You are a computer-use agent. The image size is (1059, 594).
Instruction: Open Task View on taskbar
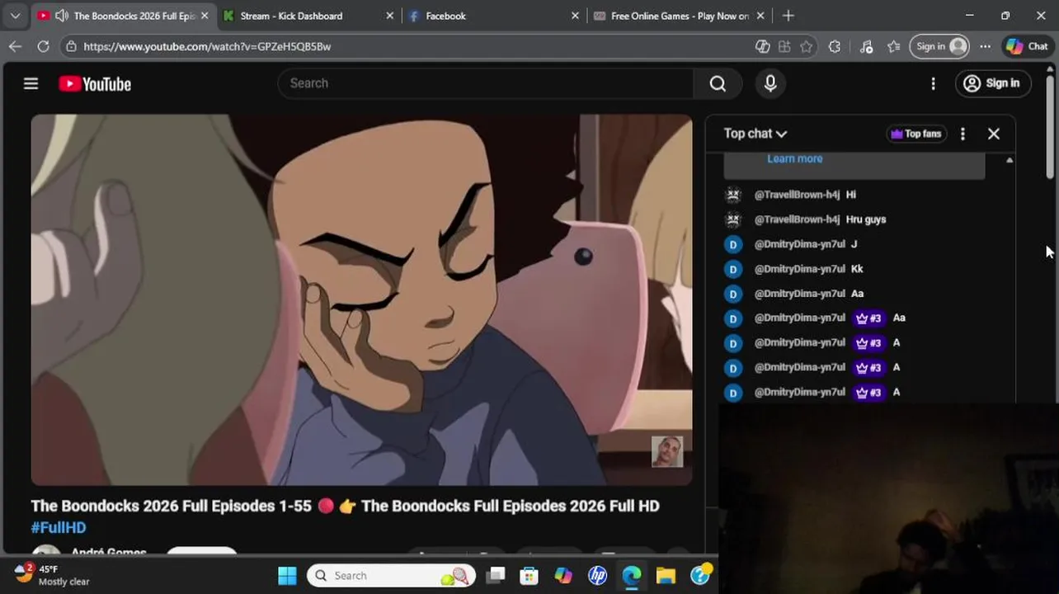click(496, 576)
